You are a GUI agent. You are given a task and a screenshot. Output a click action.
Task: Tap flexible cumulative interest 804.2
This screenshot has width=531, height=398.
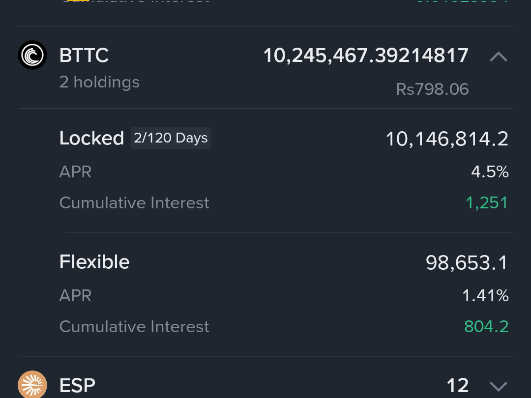coord(486,327)
